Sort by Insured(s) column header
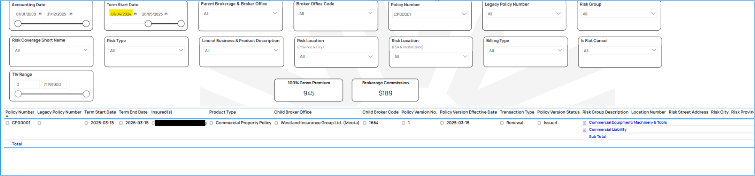Image resolution: width=755 pixels, height=176 pixels. tap(162, 112)
